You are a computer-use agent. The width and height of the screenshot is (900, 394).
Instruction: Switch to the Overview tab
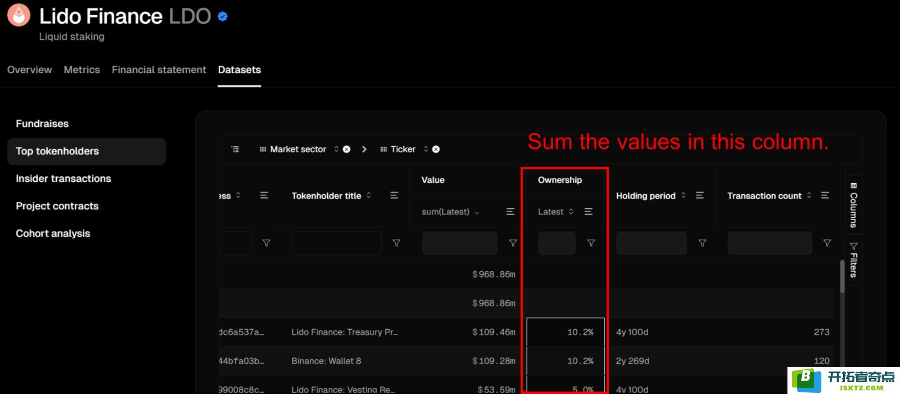coord(30,70)
